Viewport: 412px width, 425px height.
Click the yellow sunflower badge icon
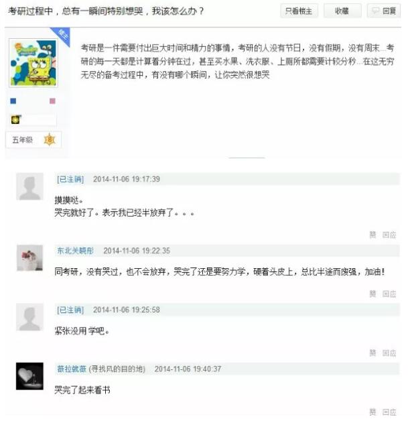[x=15, y=119]
